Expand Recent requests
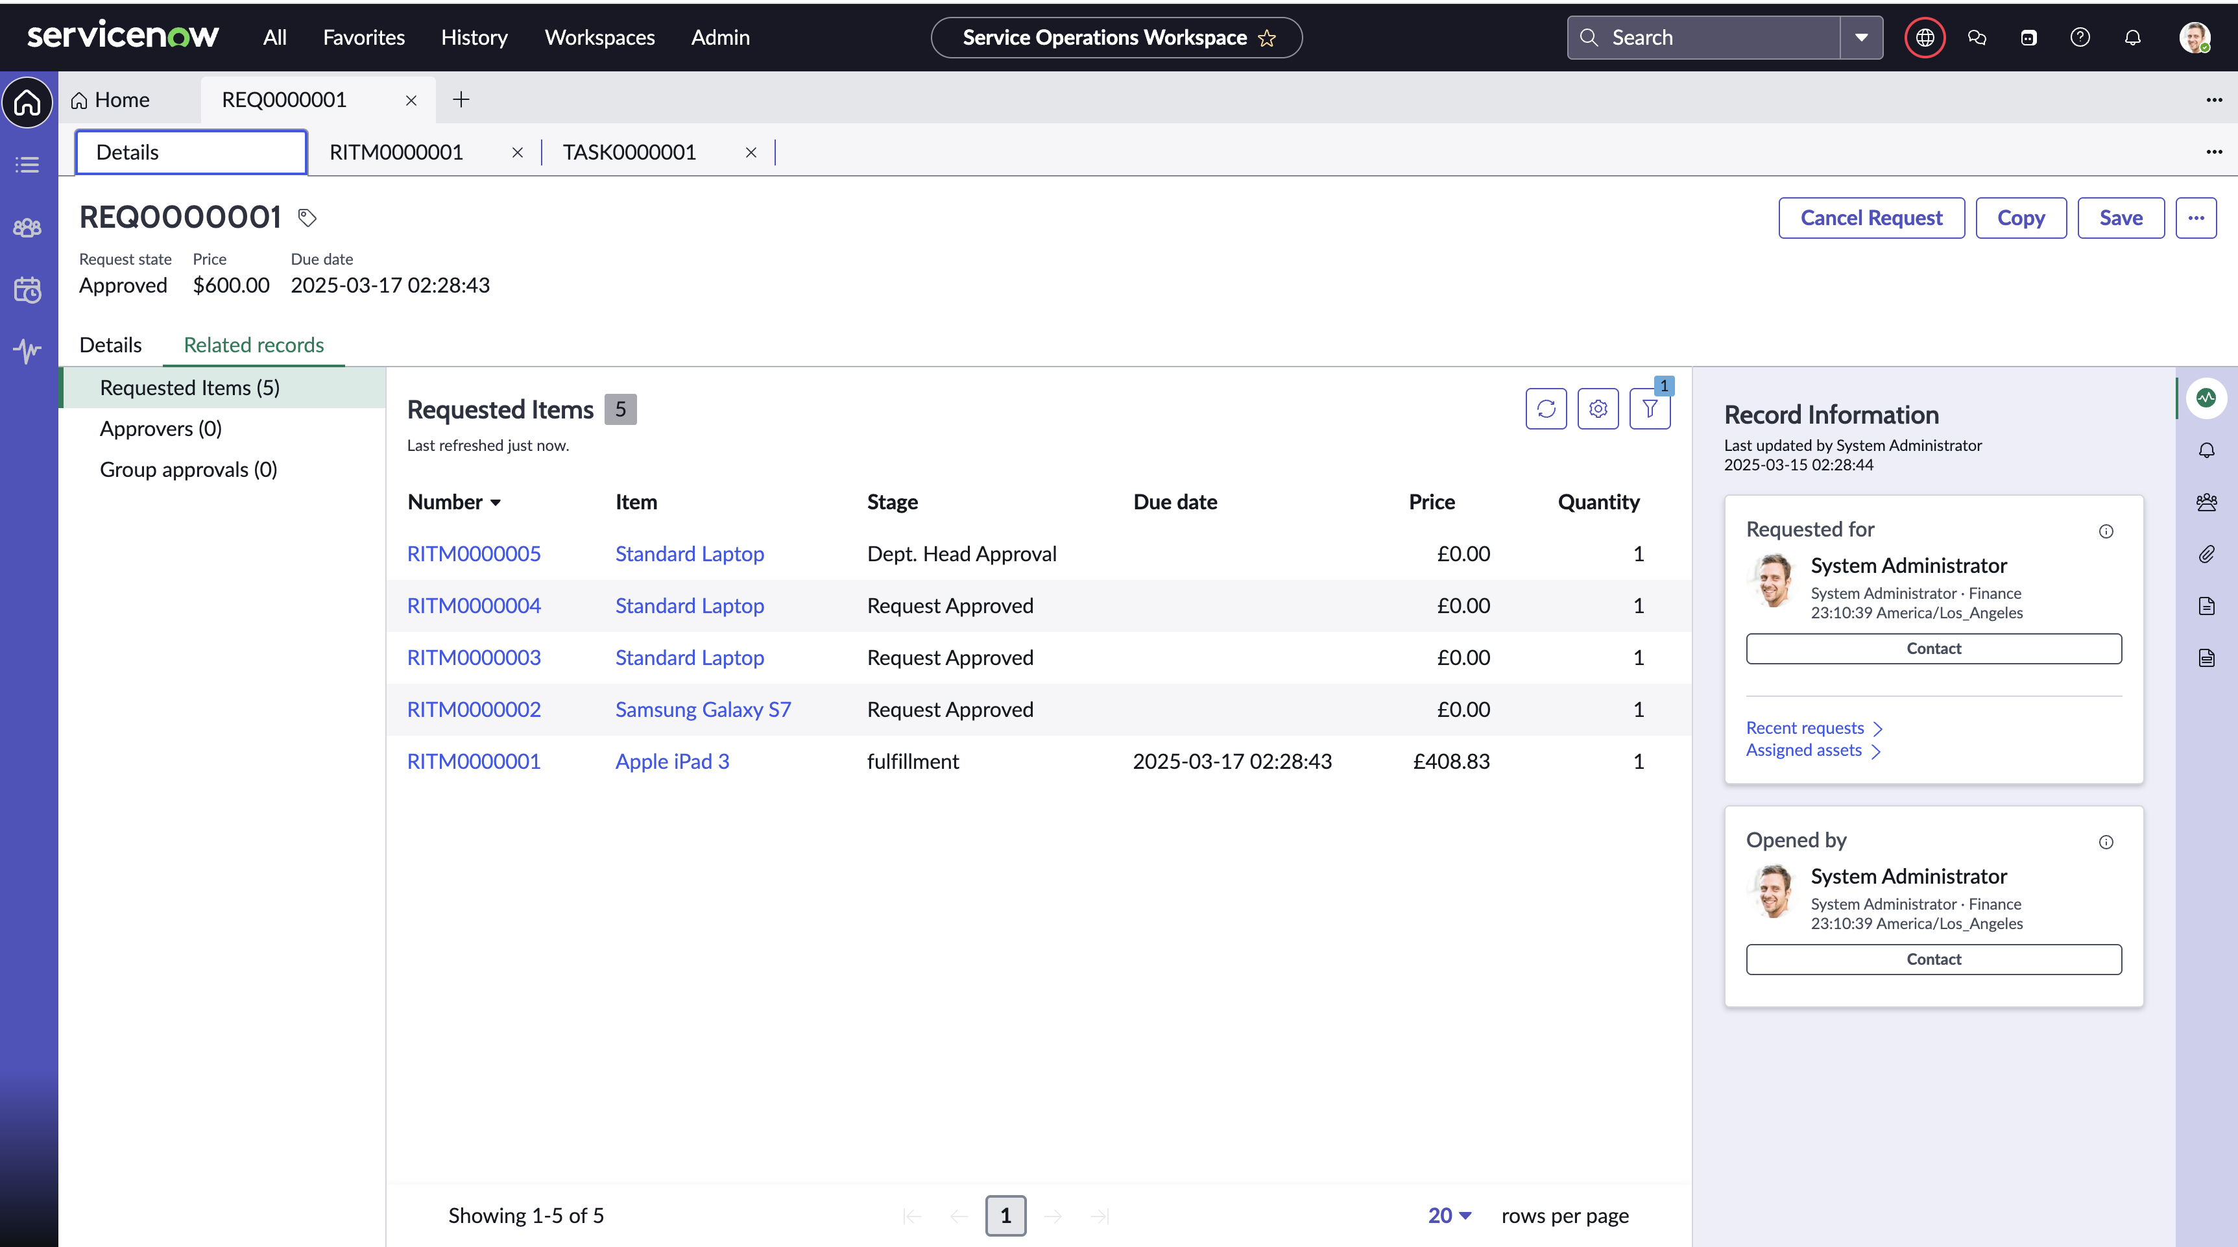This screenshot has width=2238, height=1247. click(1814, 728)
